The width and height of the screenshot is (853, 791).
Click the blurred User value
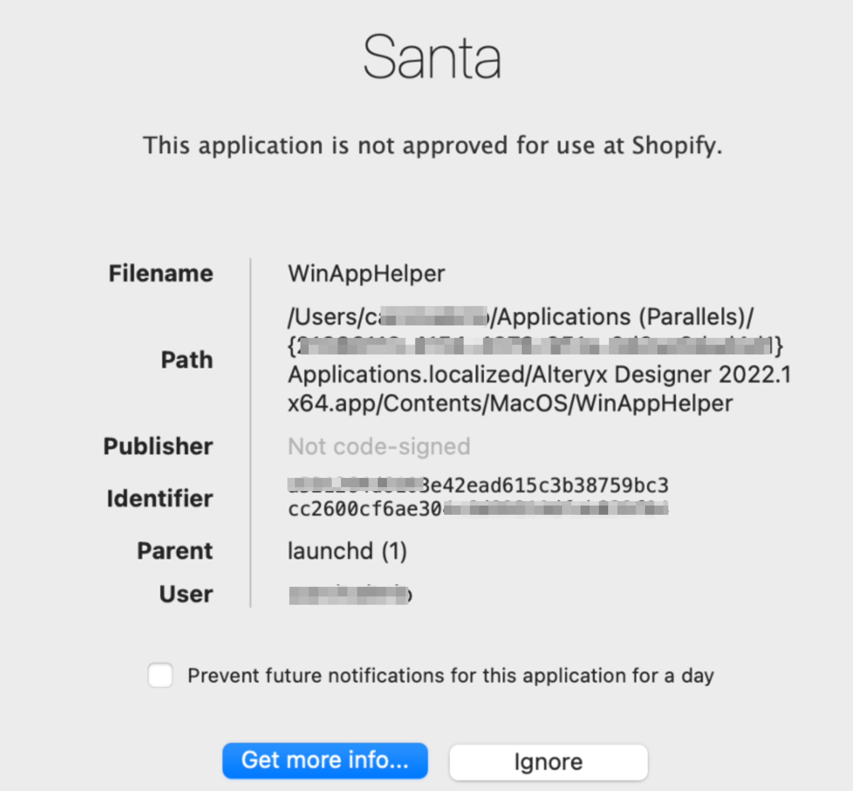tap(350, 595)
